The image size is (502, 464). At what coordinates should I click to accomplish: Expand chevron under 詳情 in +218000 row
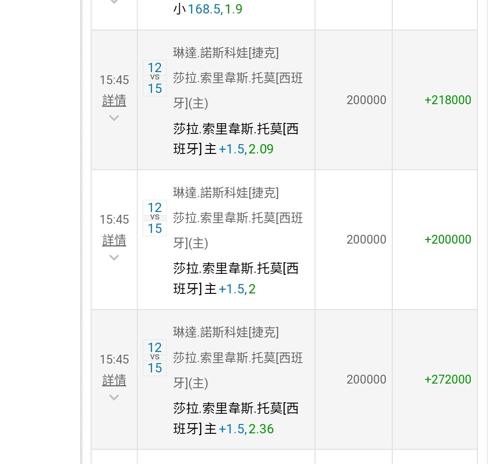pos(114,118)
